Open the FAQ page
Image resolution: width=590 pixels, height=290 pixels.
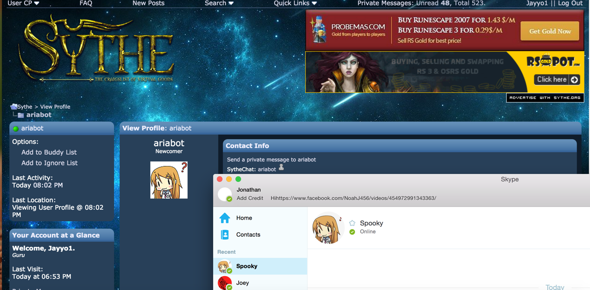click(x=86, y=3)
